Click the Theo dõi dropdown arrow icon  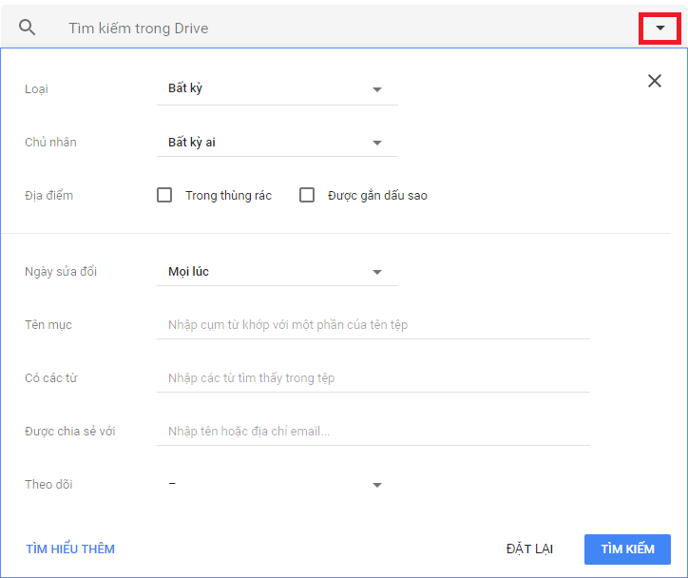(x=377, y=485)
